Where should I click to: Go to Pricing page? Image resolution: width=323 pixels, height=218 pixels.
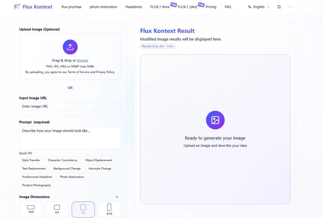[x=211, y=7]
